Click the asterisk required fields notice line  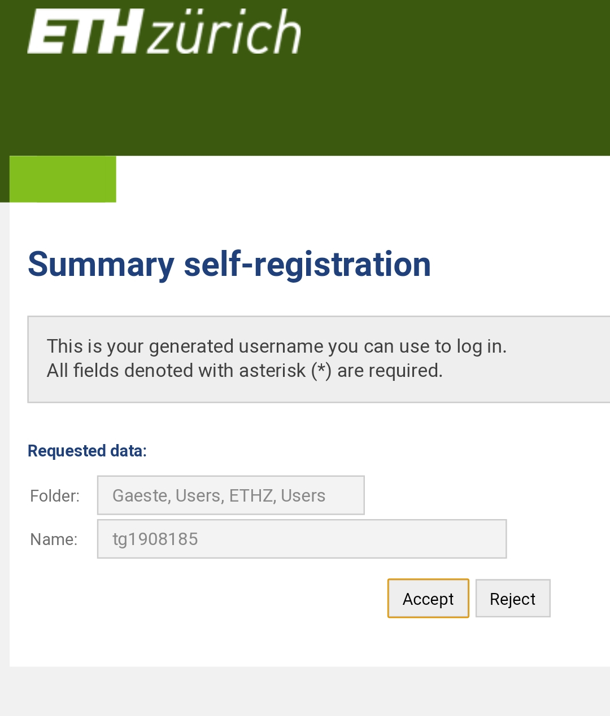pos(245,371)
